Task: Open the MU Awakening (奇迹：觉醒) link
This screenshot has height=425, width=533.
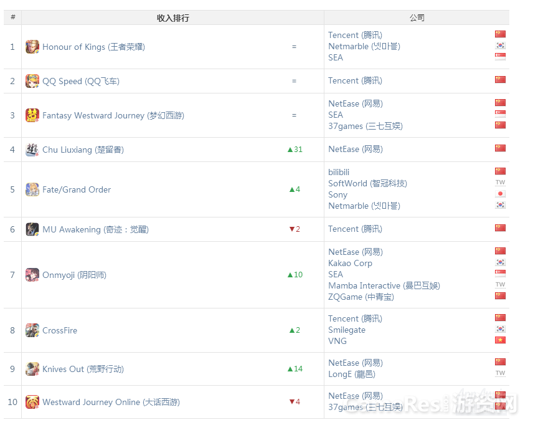Action: point(95,230)
